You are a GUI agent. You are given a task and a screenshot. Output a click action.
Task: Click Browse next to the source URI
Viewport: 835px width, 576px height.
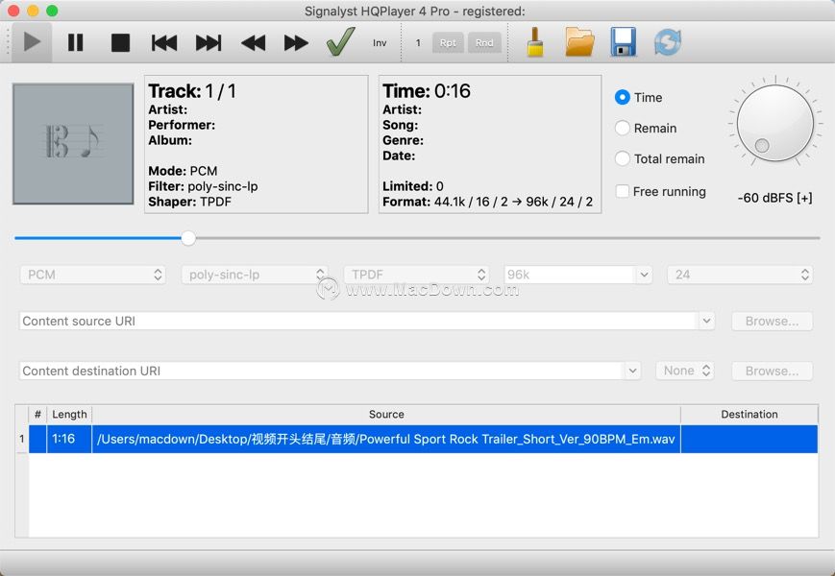coord(773,321)
